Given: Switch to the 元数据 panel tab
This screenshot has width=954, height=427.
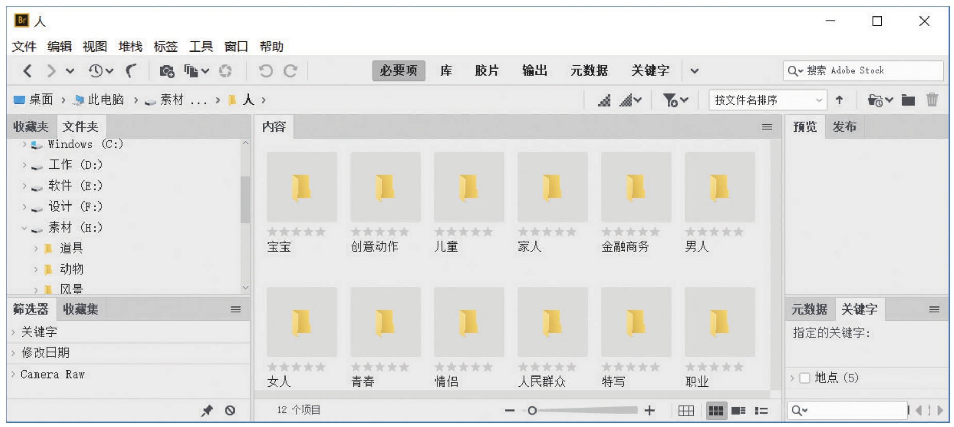Looking at the screenshot, I should coord(809,310).
